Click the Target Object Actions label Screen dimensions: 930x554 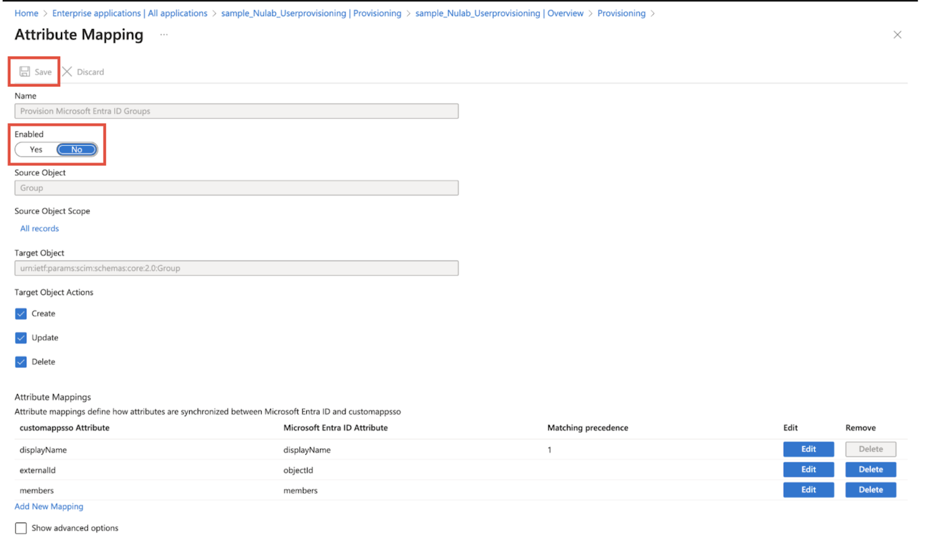pyautogui.click(x=54, y=292)
